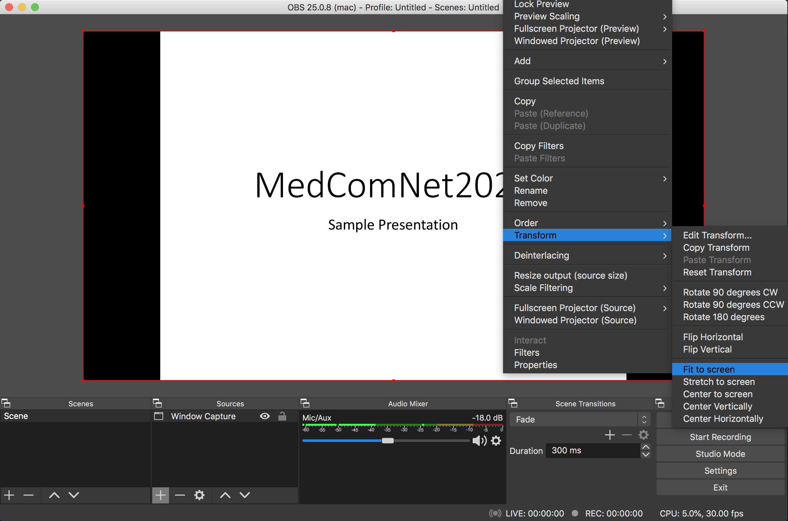788x521 pixels.
Task: Select Fit to screen
Action: (x=730, y=369)
